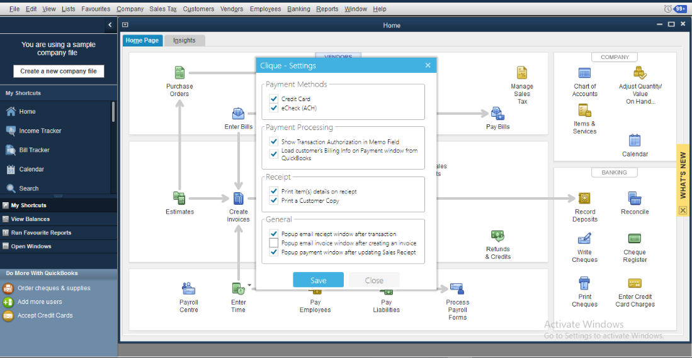
Task: Open Enter Credit Card Charges icon
Action: point(635,283)
